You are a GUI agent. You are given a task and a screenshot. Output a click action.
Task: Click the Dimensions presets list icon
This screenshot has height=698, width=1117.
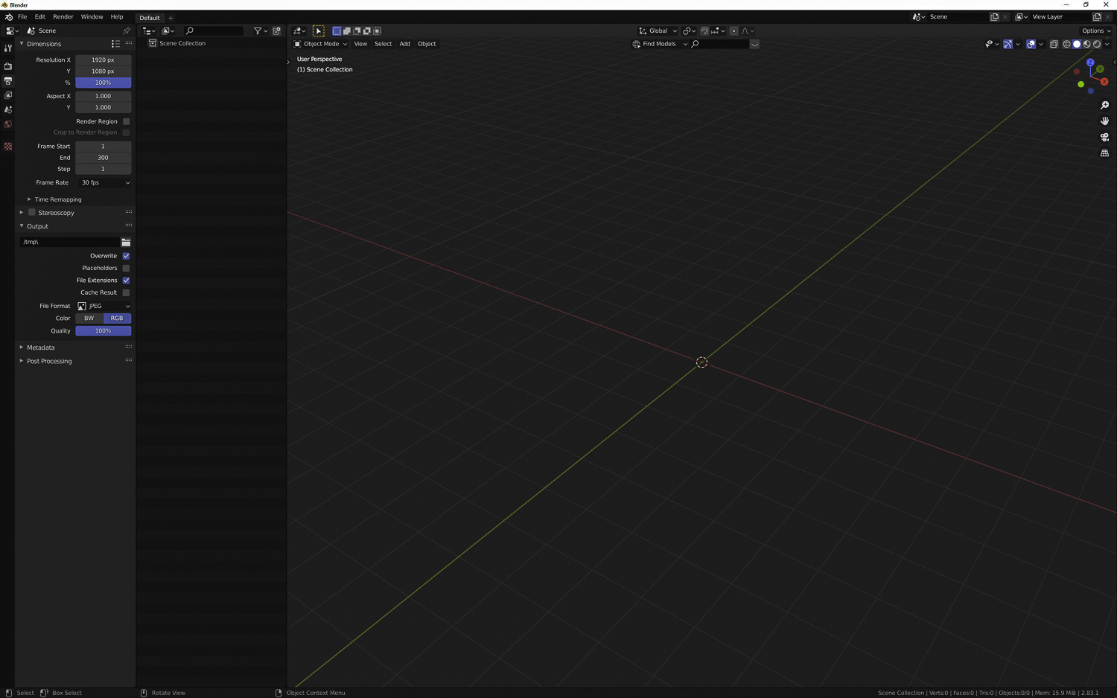click(115, 44)
